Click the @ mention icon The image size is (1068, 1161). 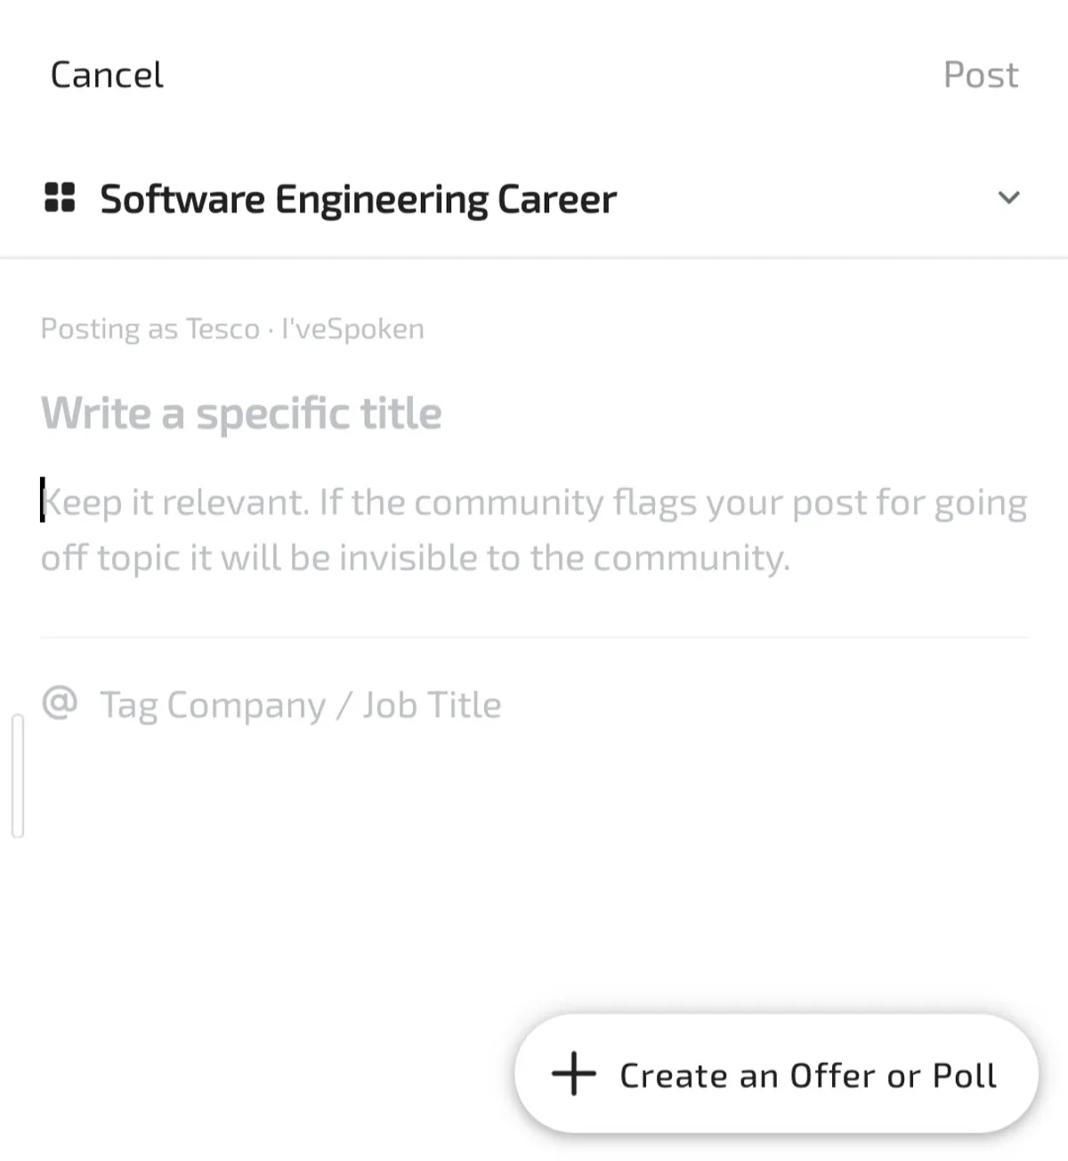click(60, 703)
